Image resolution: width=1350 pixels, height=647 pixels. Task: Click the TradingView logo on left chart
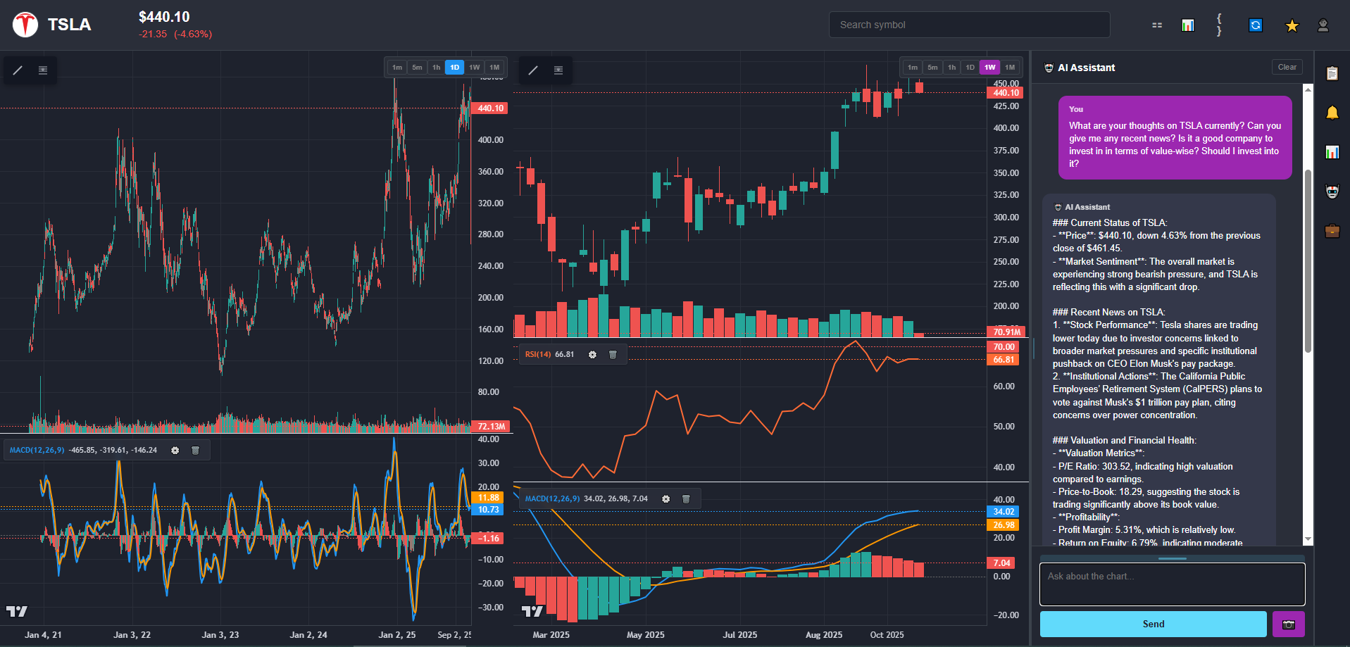pyautogui.click(x=17, y=611)
